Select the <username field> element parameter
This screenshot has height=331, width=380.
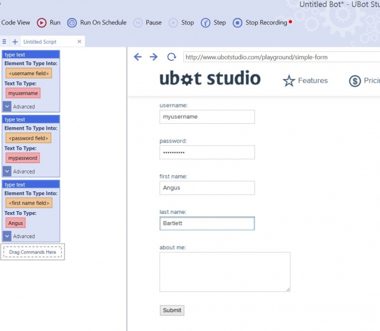(29, 73)
